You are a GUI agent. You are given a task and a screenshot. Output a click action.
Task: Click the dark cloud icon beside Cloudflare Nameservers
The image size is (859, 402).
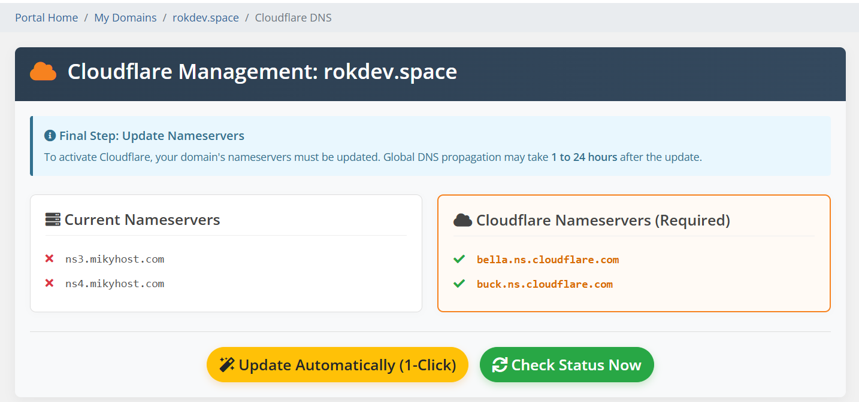pyautogui.click(x=462, y=220)
